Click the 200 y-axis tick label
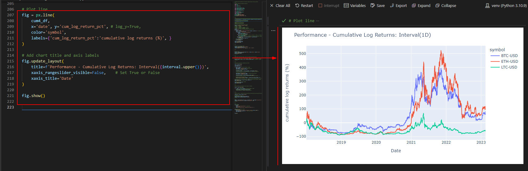 [x=302, y=95]
